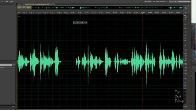Click the left panel search field
The width and height of the screenshot is (196, 110).
(6, 65)
